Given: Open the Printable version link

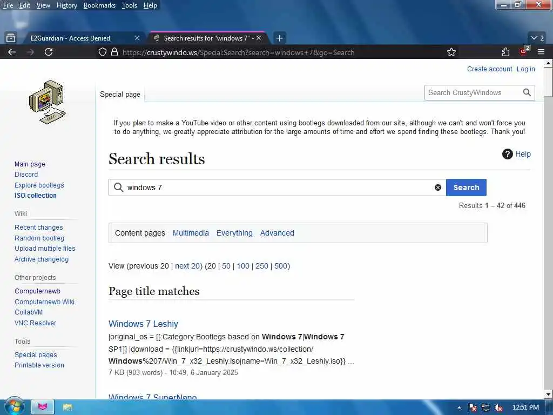Looking at the screenshot, I should (x=39, y=365).
